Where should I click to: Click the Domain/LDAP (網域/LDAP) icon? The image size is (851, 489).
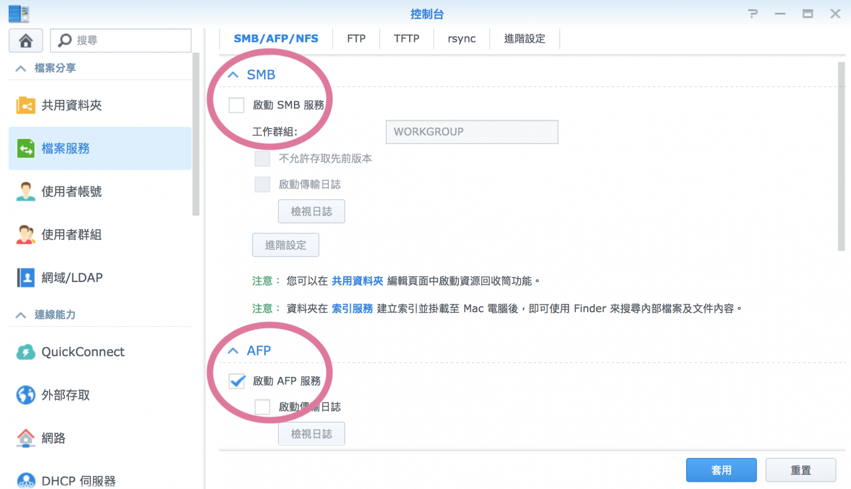(x=26, y=278)
